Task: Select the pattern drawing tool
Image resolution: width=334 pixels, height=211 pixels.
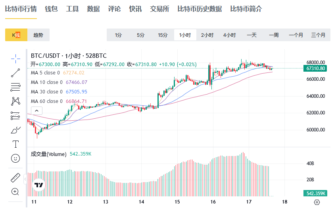Action: click(x=15, y=101)
